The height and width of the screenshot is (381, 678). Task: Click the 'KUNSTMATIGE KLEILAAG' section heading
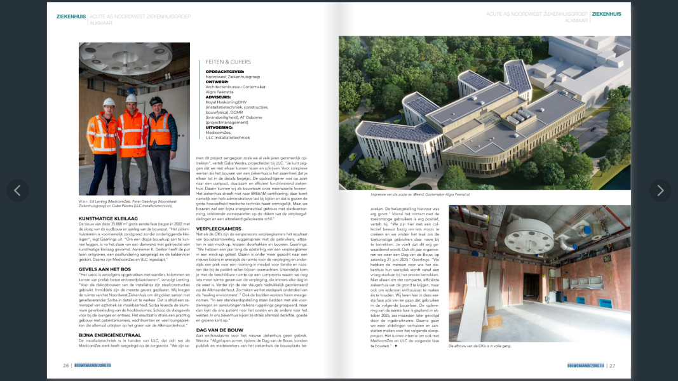tap(103, 218)
